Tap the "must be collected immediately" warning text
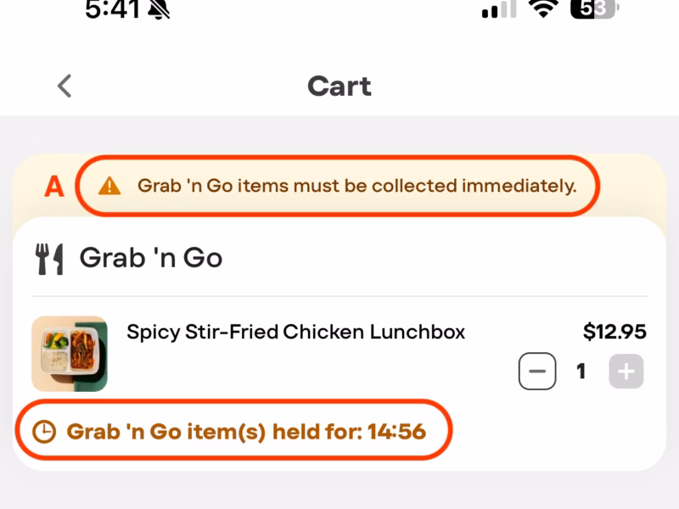The width and height of the screenshot is (679, 509). coord(356,186)
